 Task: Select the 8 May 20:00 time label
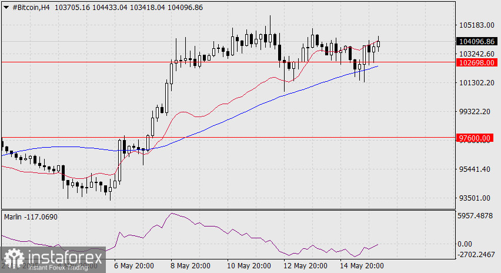pos(191,266)
